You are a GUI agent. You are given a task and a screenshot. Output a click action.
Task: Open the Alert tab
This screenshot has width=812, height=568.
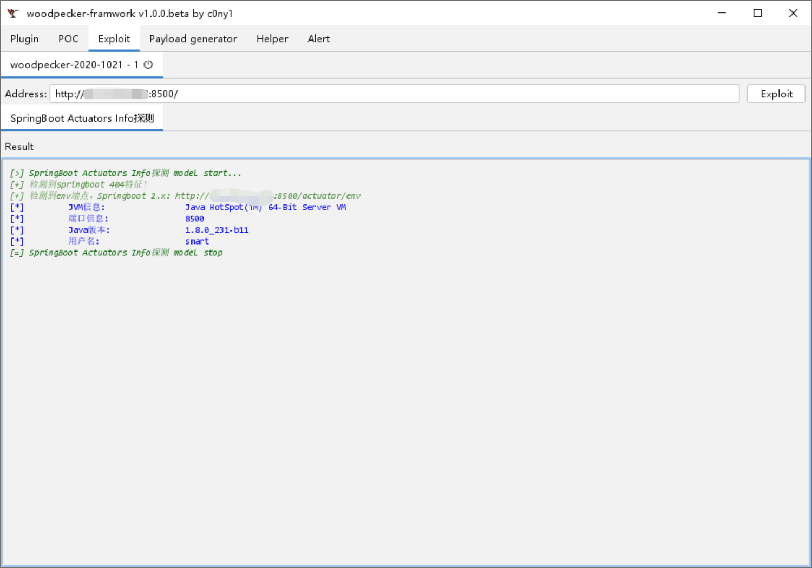(319, 39)
